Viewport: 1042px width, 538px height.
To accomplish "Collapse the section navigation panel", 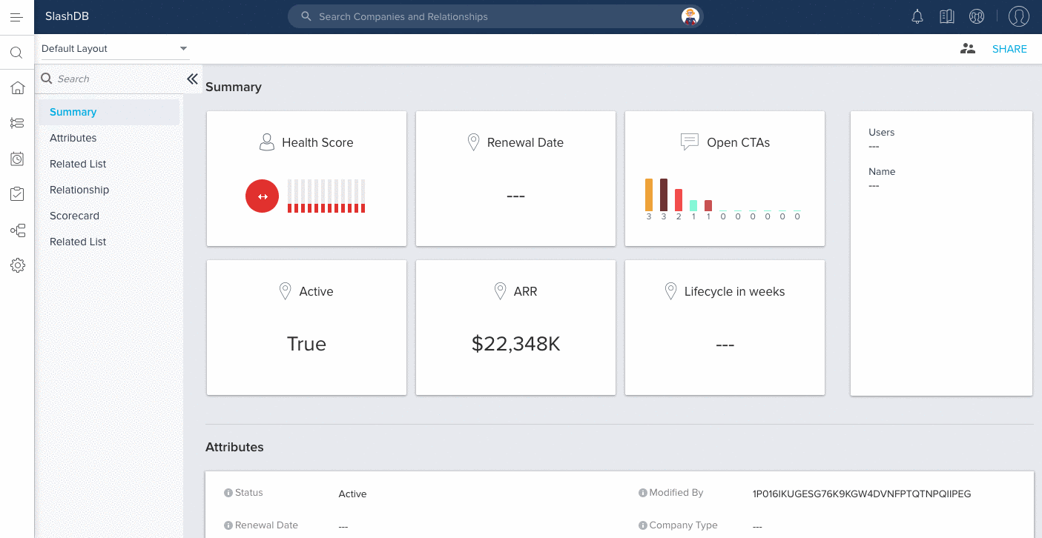I will 192,79.
